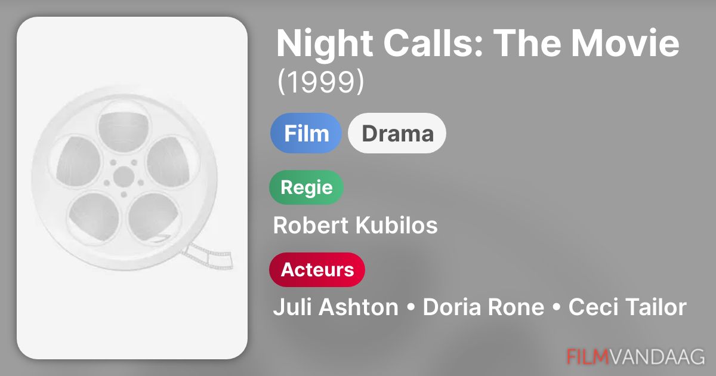Click the center hub of the film reel
716x376 pixels.
tap(124, 175)
